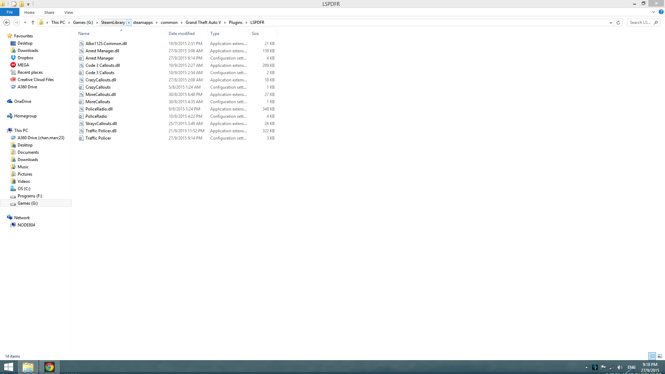
Task: Click the Windows Start button
Action: coord(8,367)
